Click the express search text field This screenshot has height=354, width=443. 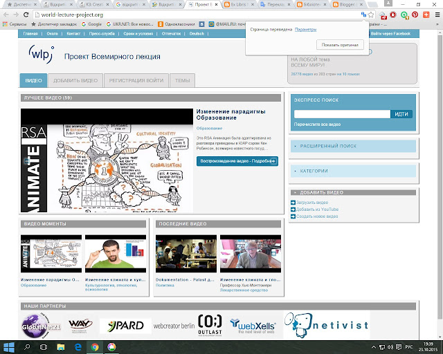[342, 114]
